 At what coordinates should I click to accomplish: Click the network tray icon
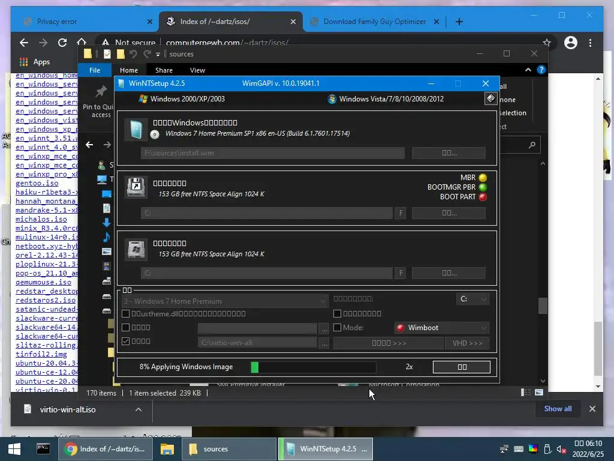click(x=504, y=449)
